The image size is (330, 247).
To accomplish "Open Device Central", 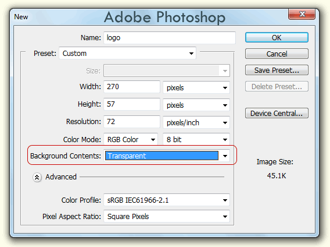I will point(277,113).
